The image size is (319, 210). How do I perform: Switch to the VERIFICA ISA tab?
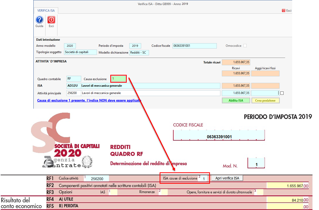(46, 11)
